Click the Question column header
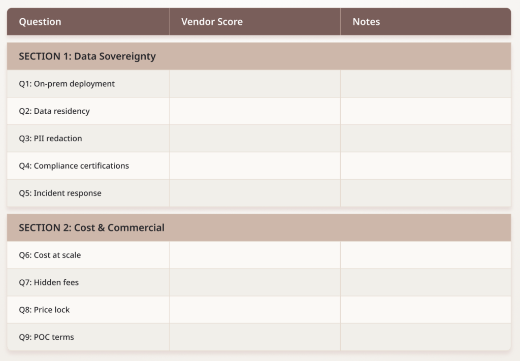 [x=40, y=22]
